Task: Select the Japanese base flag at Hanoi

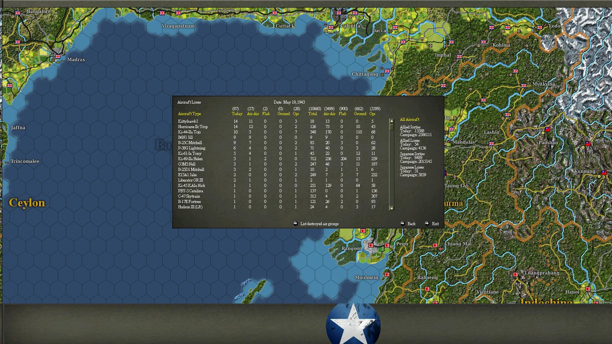Action: [x=588, y=289]
